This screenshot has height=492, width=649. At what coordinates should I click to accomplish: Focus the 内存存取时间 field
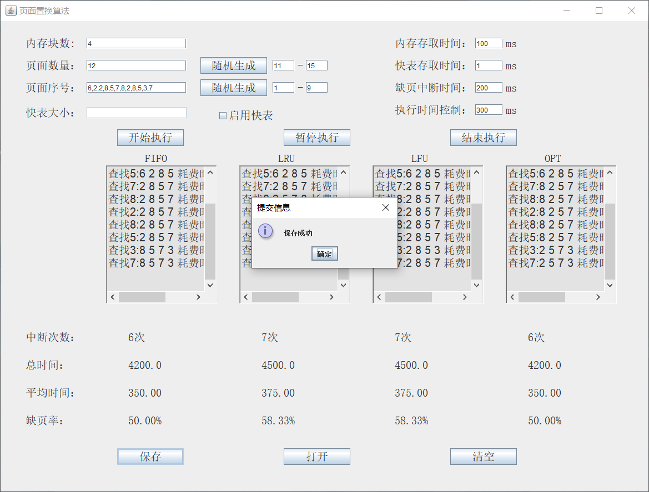pyautogui.click(x=489, y=43)
